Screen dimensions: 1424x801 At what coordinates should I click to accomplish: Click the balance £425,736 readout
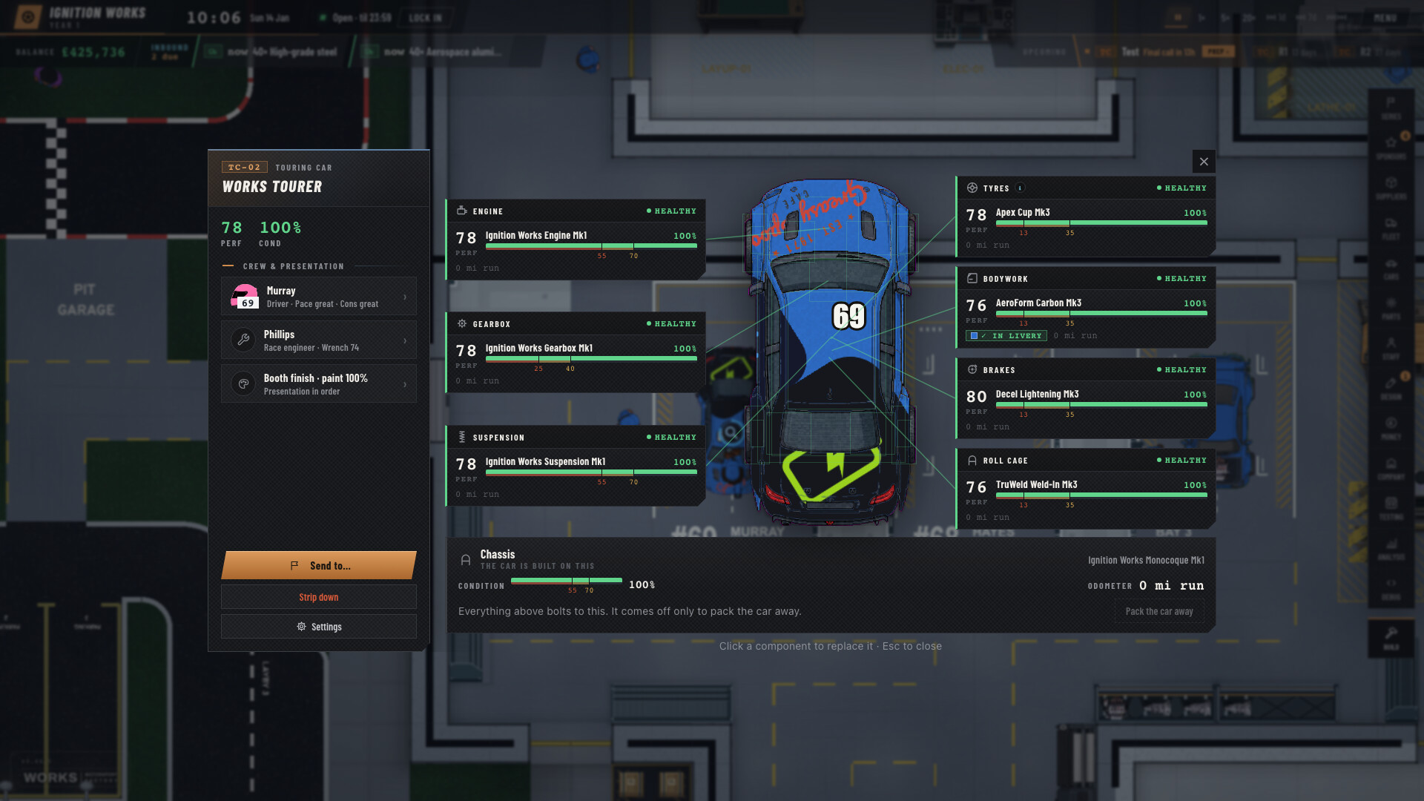click(93, 52)
